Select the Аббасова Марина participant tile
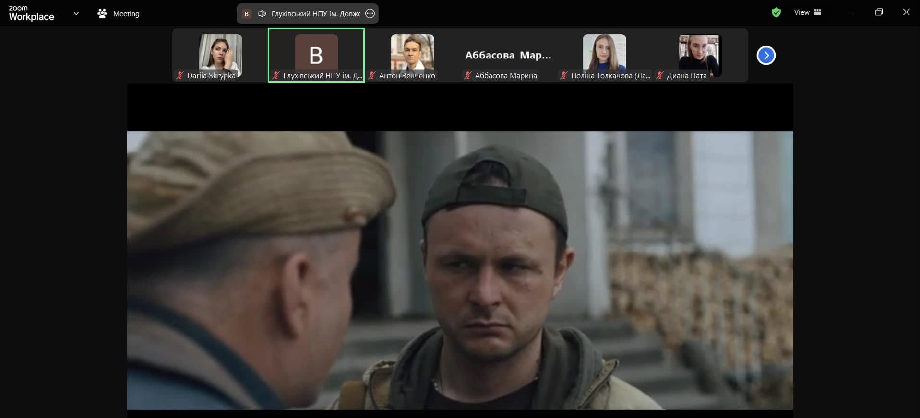The width and height of the screenshot is (920, 418). [508, 55]
